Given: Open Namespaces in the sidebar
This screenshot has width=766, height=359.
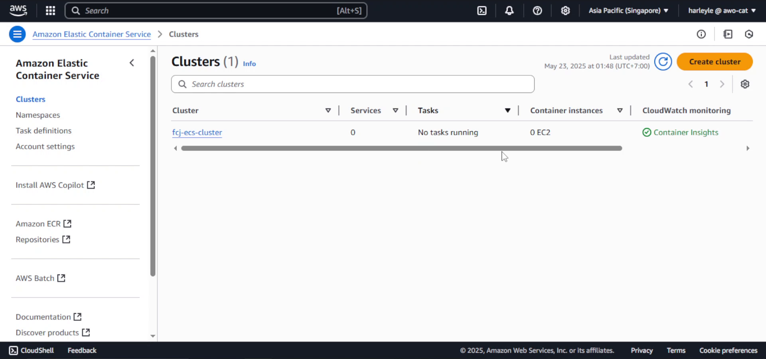Looking at the screenshot, I should pyautogui.click(x=38, y=115).
